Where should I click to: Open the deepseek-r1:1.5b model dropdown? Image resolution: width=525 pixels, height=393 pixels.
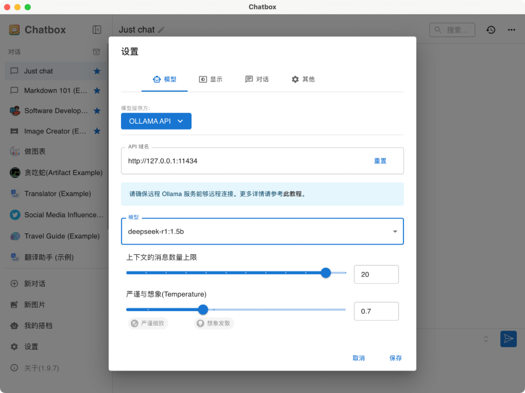[x=395, y=231]
